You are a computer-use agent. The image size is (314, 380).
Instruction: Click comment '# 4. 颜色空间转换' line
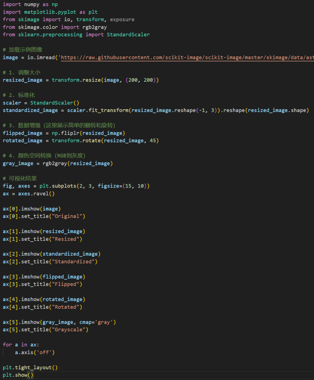[44, 156]
